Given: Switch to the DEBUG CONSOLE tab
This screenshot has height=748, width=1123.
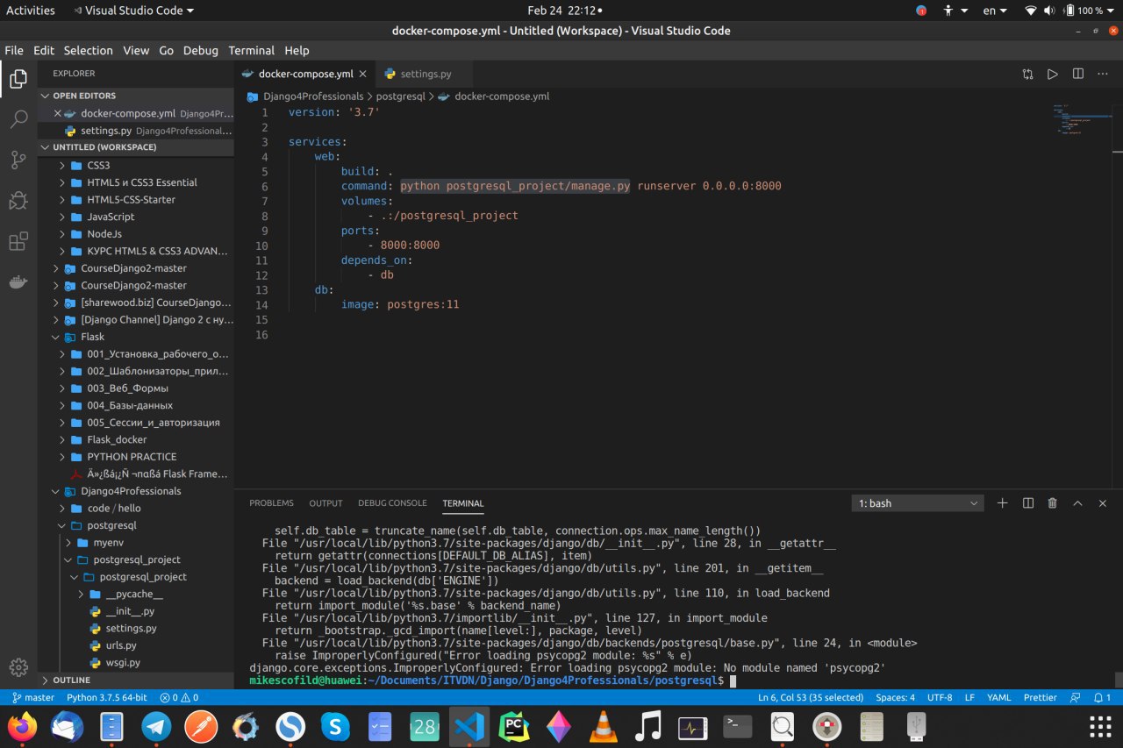Looking at the screenshot, I should pyautogui.click(x=392, y=503).
